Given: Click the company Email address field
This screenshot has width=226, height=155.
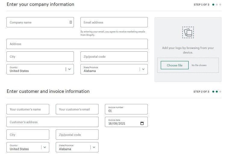Looking at the screenshot, I should pos(114,22).
